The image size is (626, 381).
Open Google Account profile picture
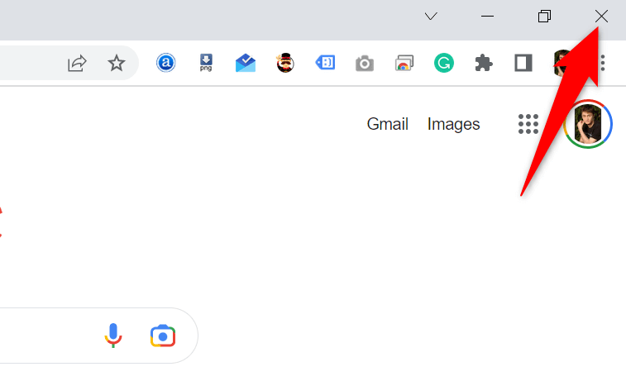pos(588,125)
